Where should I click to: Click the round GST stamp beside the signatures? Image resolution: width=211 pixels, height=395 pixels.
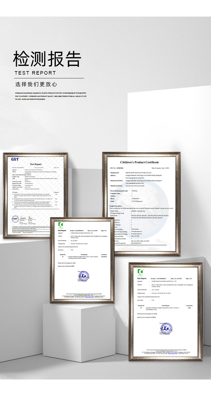point(15,219)
